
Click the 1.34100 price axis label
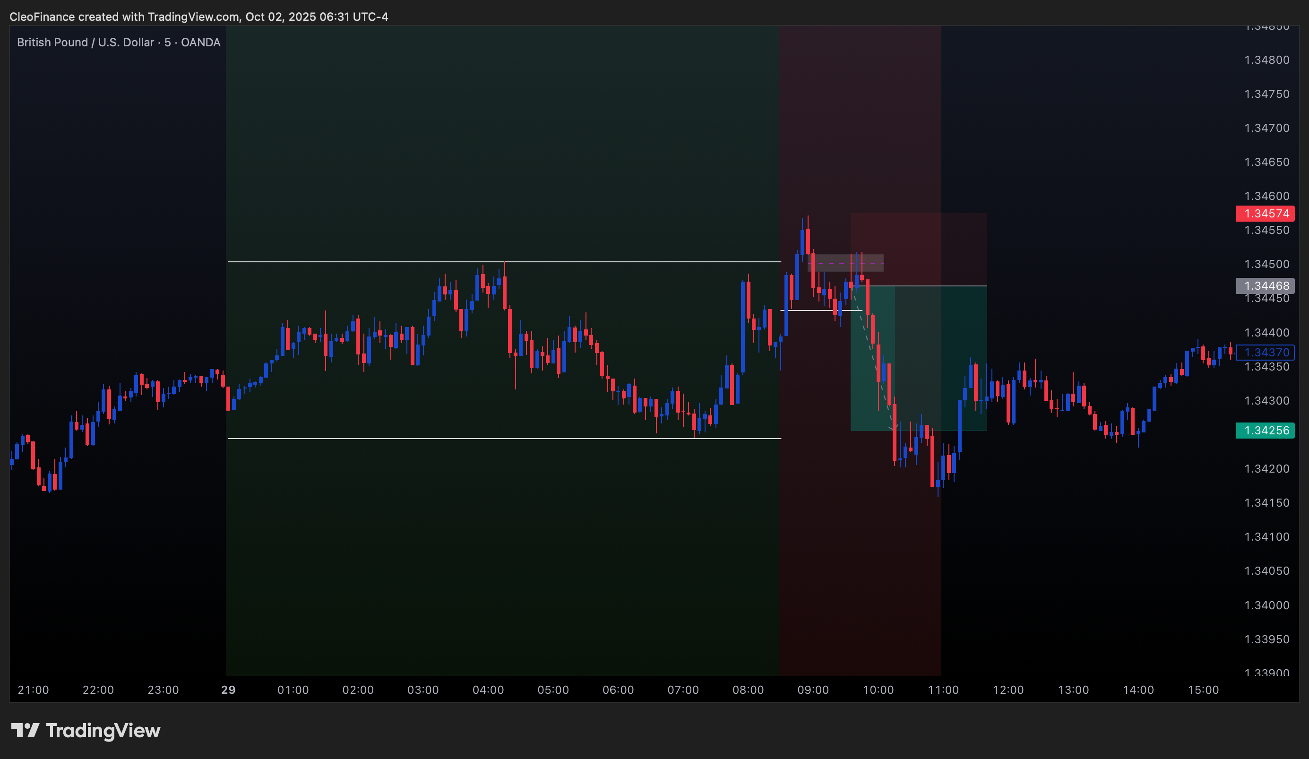(x=1266, y=537)
